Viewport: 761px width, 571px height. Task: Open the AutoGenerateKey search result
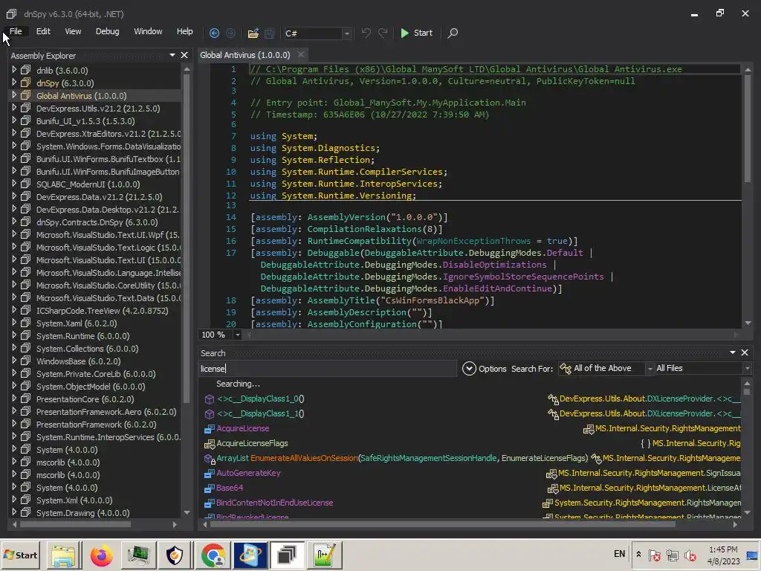(x=248, y=473)
